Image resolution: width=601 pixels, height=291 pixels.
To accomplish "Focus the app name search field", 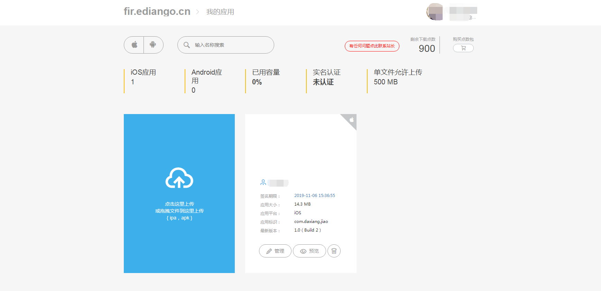I will pyautogui.click(x=226, y=45).
